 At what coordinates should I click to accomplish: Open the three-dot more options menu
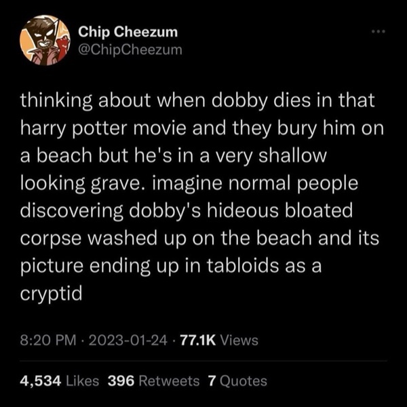click(x=379, y=31)
